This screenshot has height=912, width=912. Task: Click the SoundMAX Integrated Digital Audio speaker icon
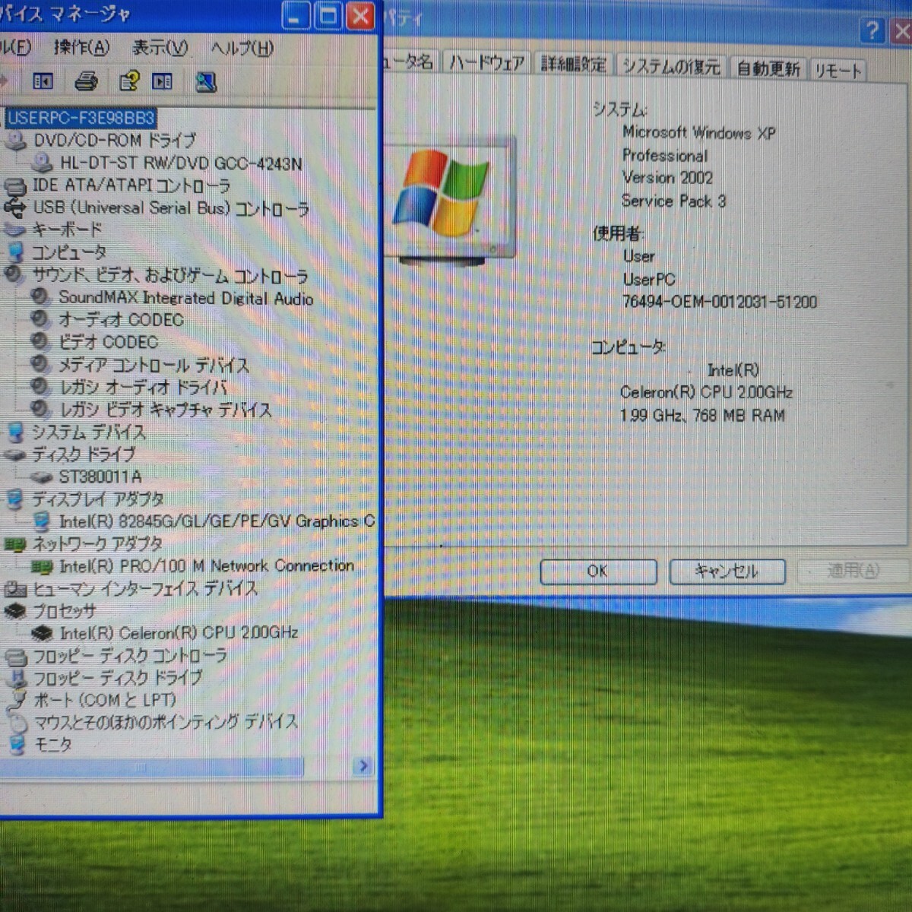[x=41, y=297]
